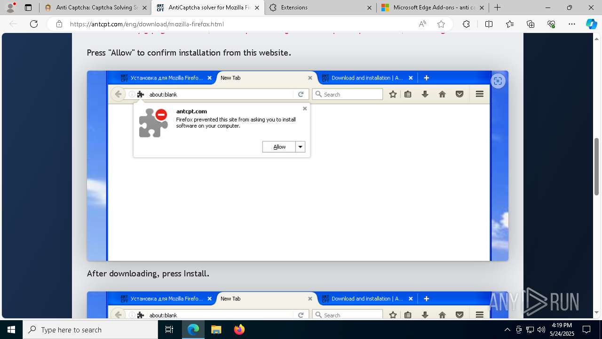Viewport: 602px width, 339px height.
Task: Launch Firefox from taskbar
Action: click(x=239, y=330)
